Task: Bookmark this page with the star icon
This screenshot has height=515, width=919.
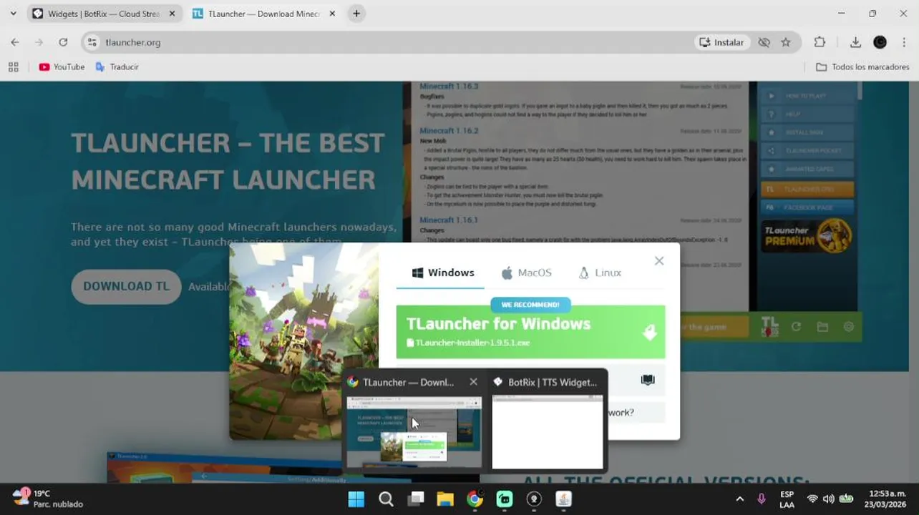Action: tap(786, 42)
